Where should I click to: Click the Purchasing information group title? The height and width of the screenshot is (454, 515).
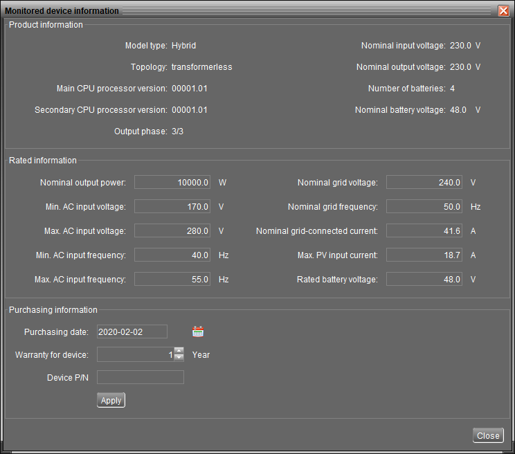[53, 310]
